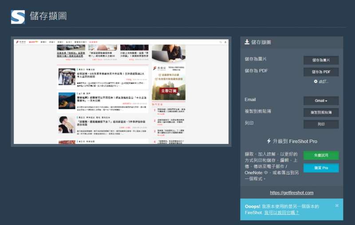
Task: Click the captured webpage preview thumbnail
Action: point(121,92)
